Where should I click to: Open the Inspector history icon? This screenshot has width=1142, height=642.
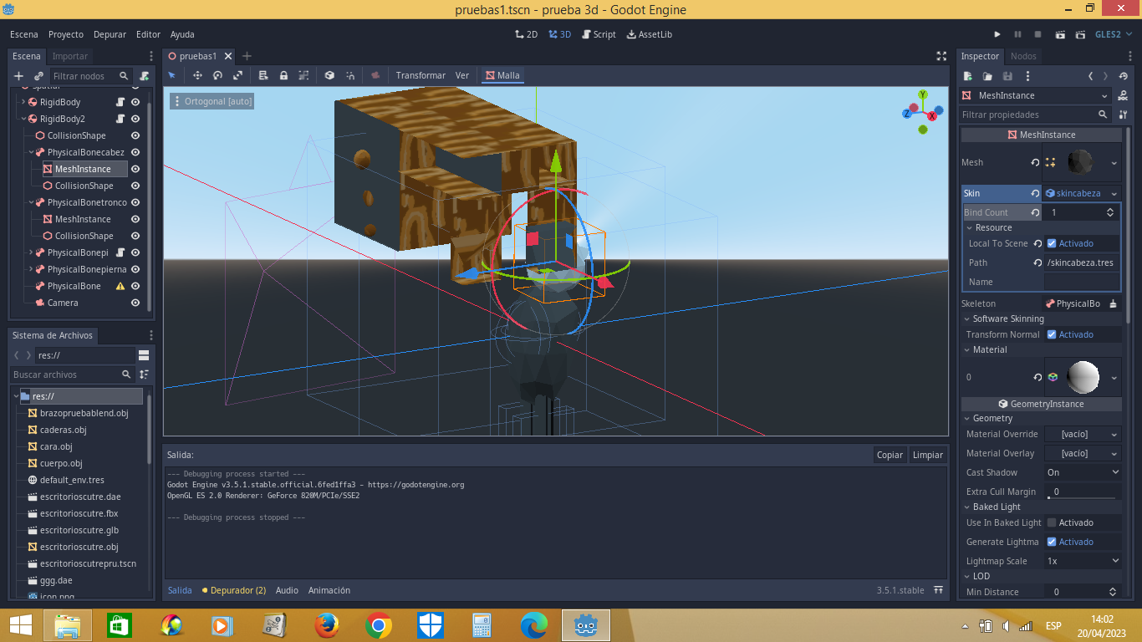coord(1123,76)
